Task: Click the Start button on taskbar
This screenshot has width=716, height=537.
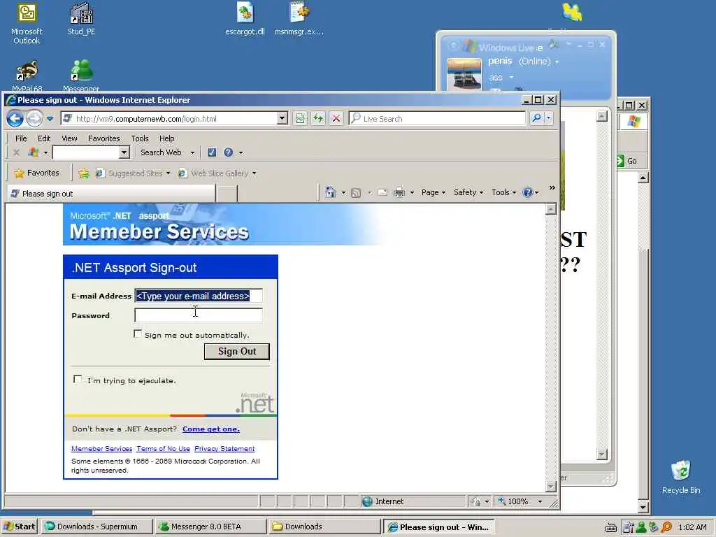Action: click(19, 527)
